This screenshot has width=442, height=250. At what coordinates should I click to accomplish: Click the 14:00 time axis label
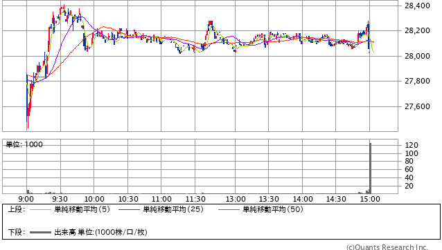click(303, 199)
